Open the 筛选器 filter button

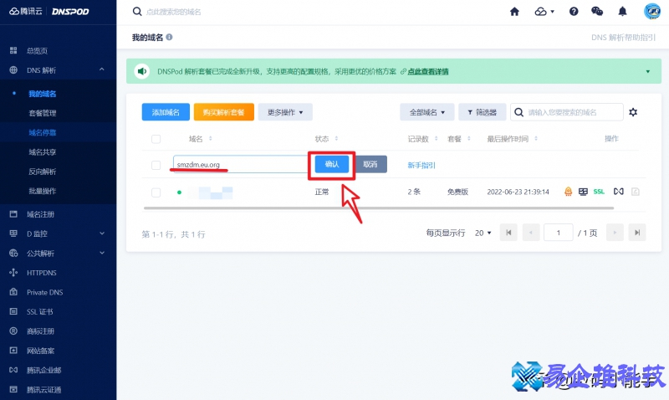(x=483, y=112)
